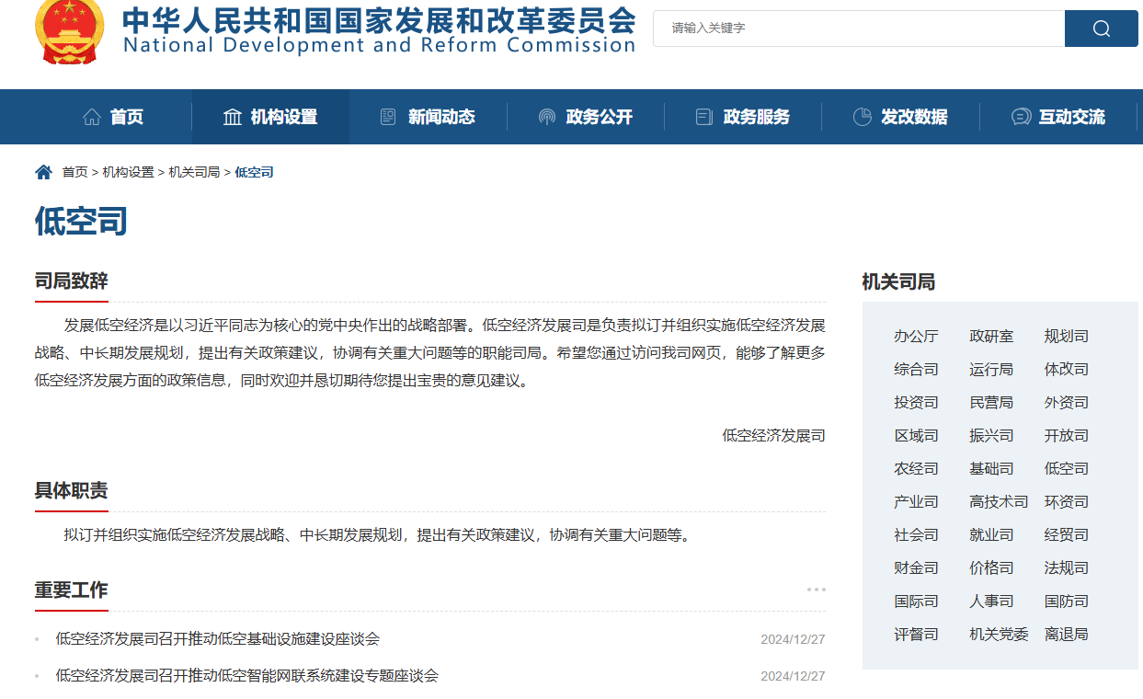Open 财金司 in department list
Screen dimensions: 1143x699
(916, 567)
